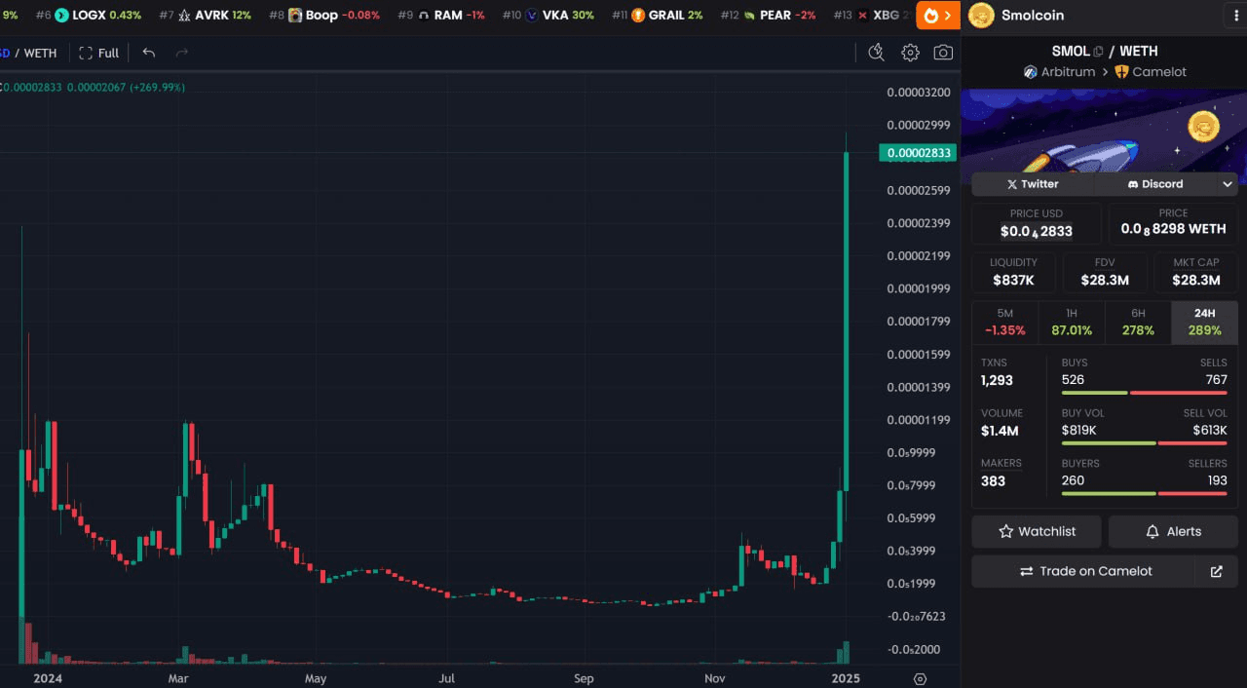
Task: Click the Arbitrum chain link
Action: (x=1060, y=72)
